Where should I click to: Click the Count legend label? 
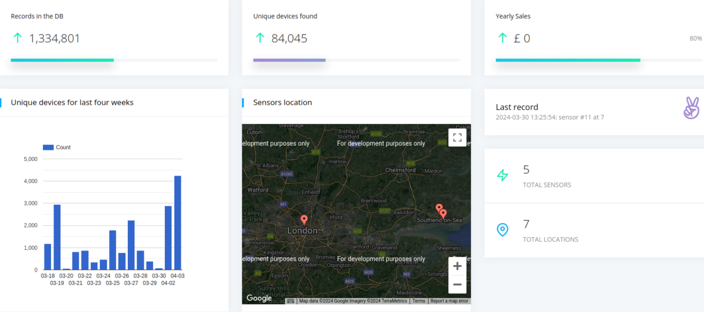(x=63, y=148)
